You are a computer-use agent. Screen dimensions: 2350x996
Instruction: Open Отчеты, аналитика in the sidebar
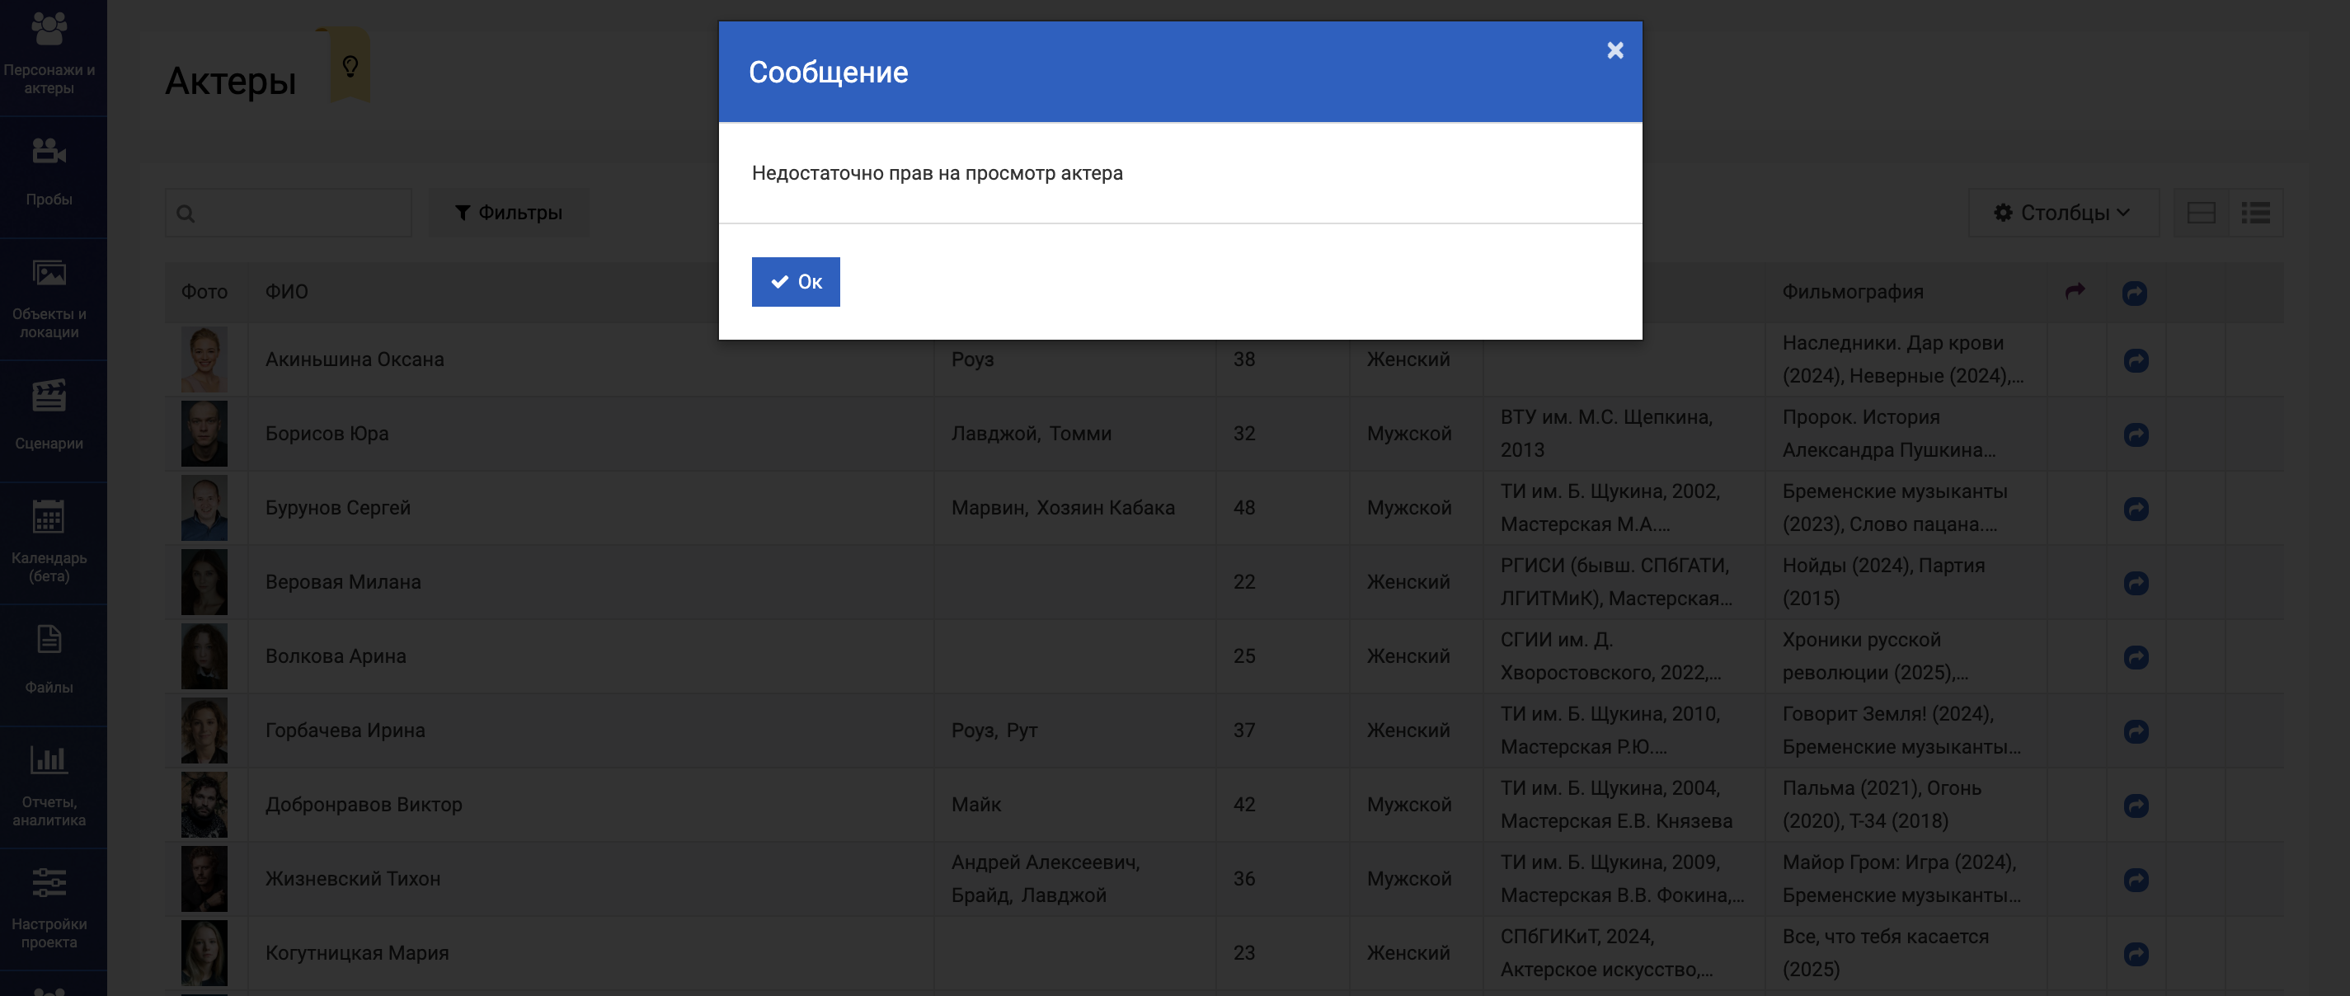[x=49, y=787]
